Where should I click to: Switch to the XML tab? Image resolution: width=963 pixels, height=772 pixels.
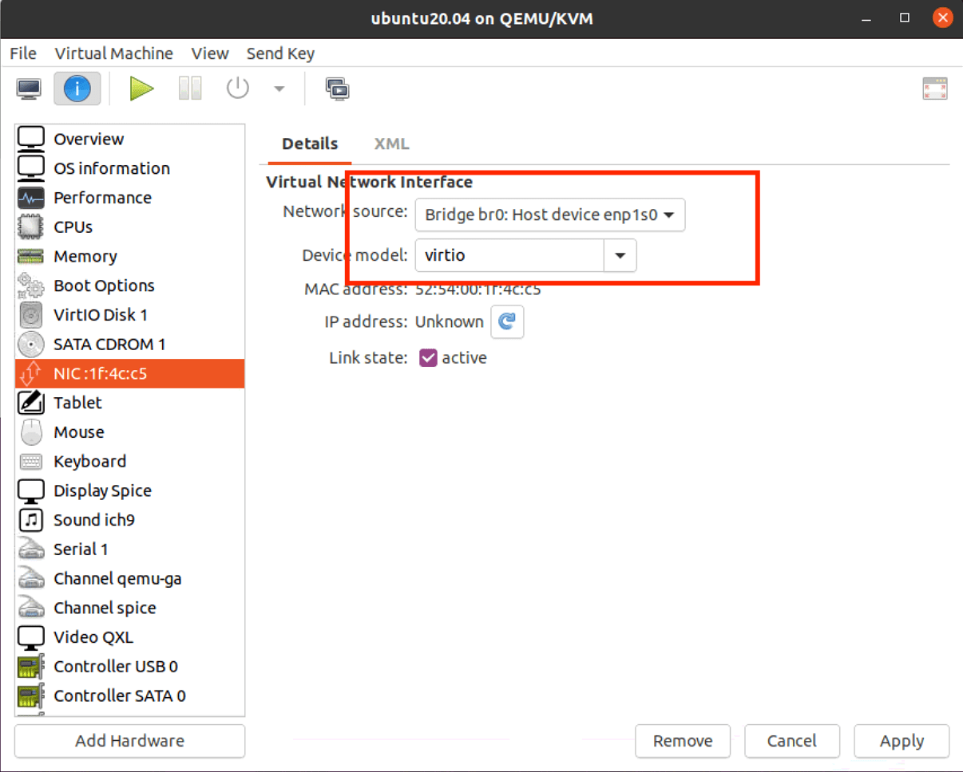391,144
